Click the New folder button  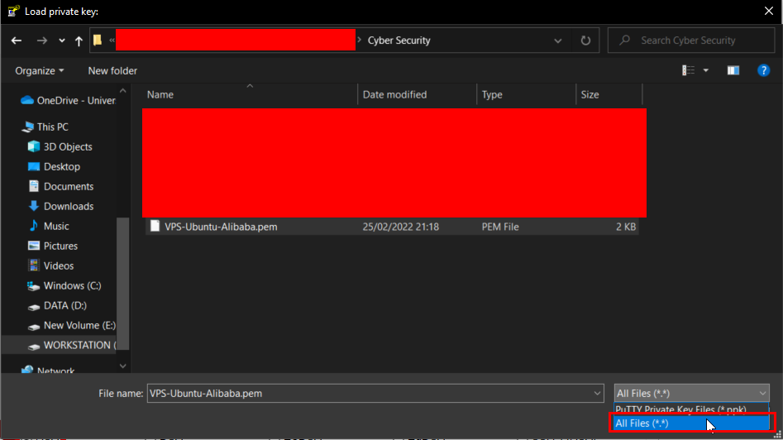pos(112,71)
